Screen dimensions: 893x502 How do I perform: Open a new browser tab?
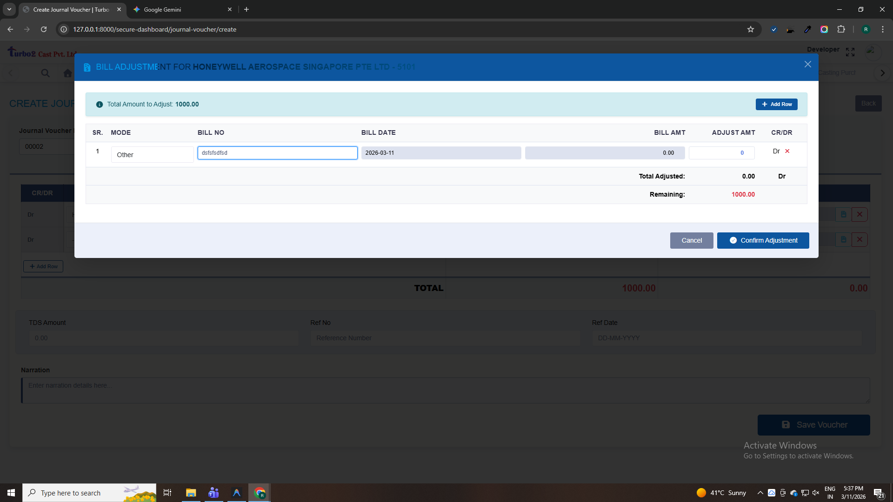pos(247,9)
